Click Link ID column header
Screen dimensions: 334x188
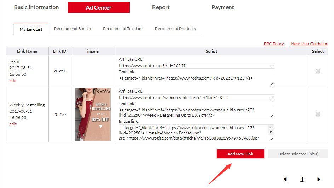60,51
